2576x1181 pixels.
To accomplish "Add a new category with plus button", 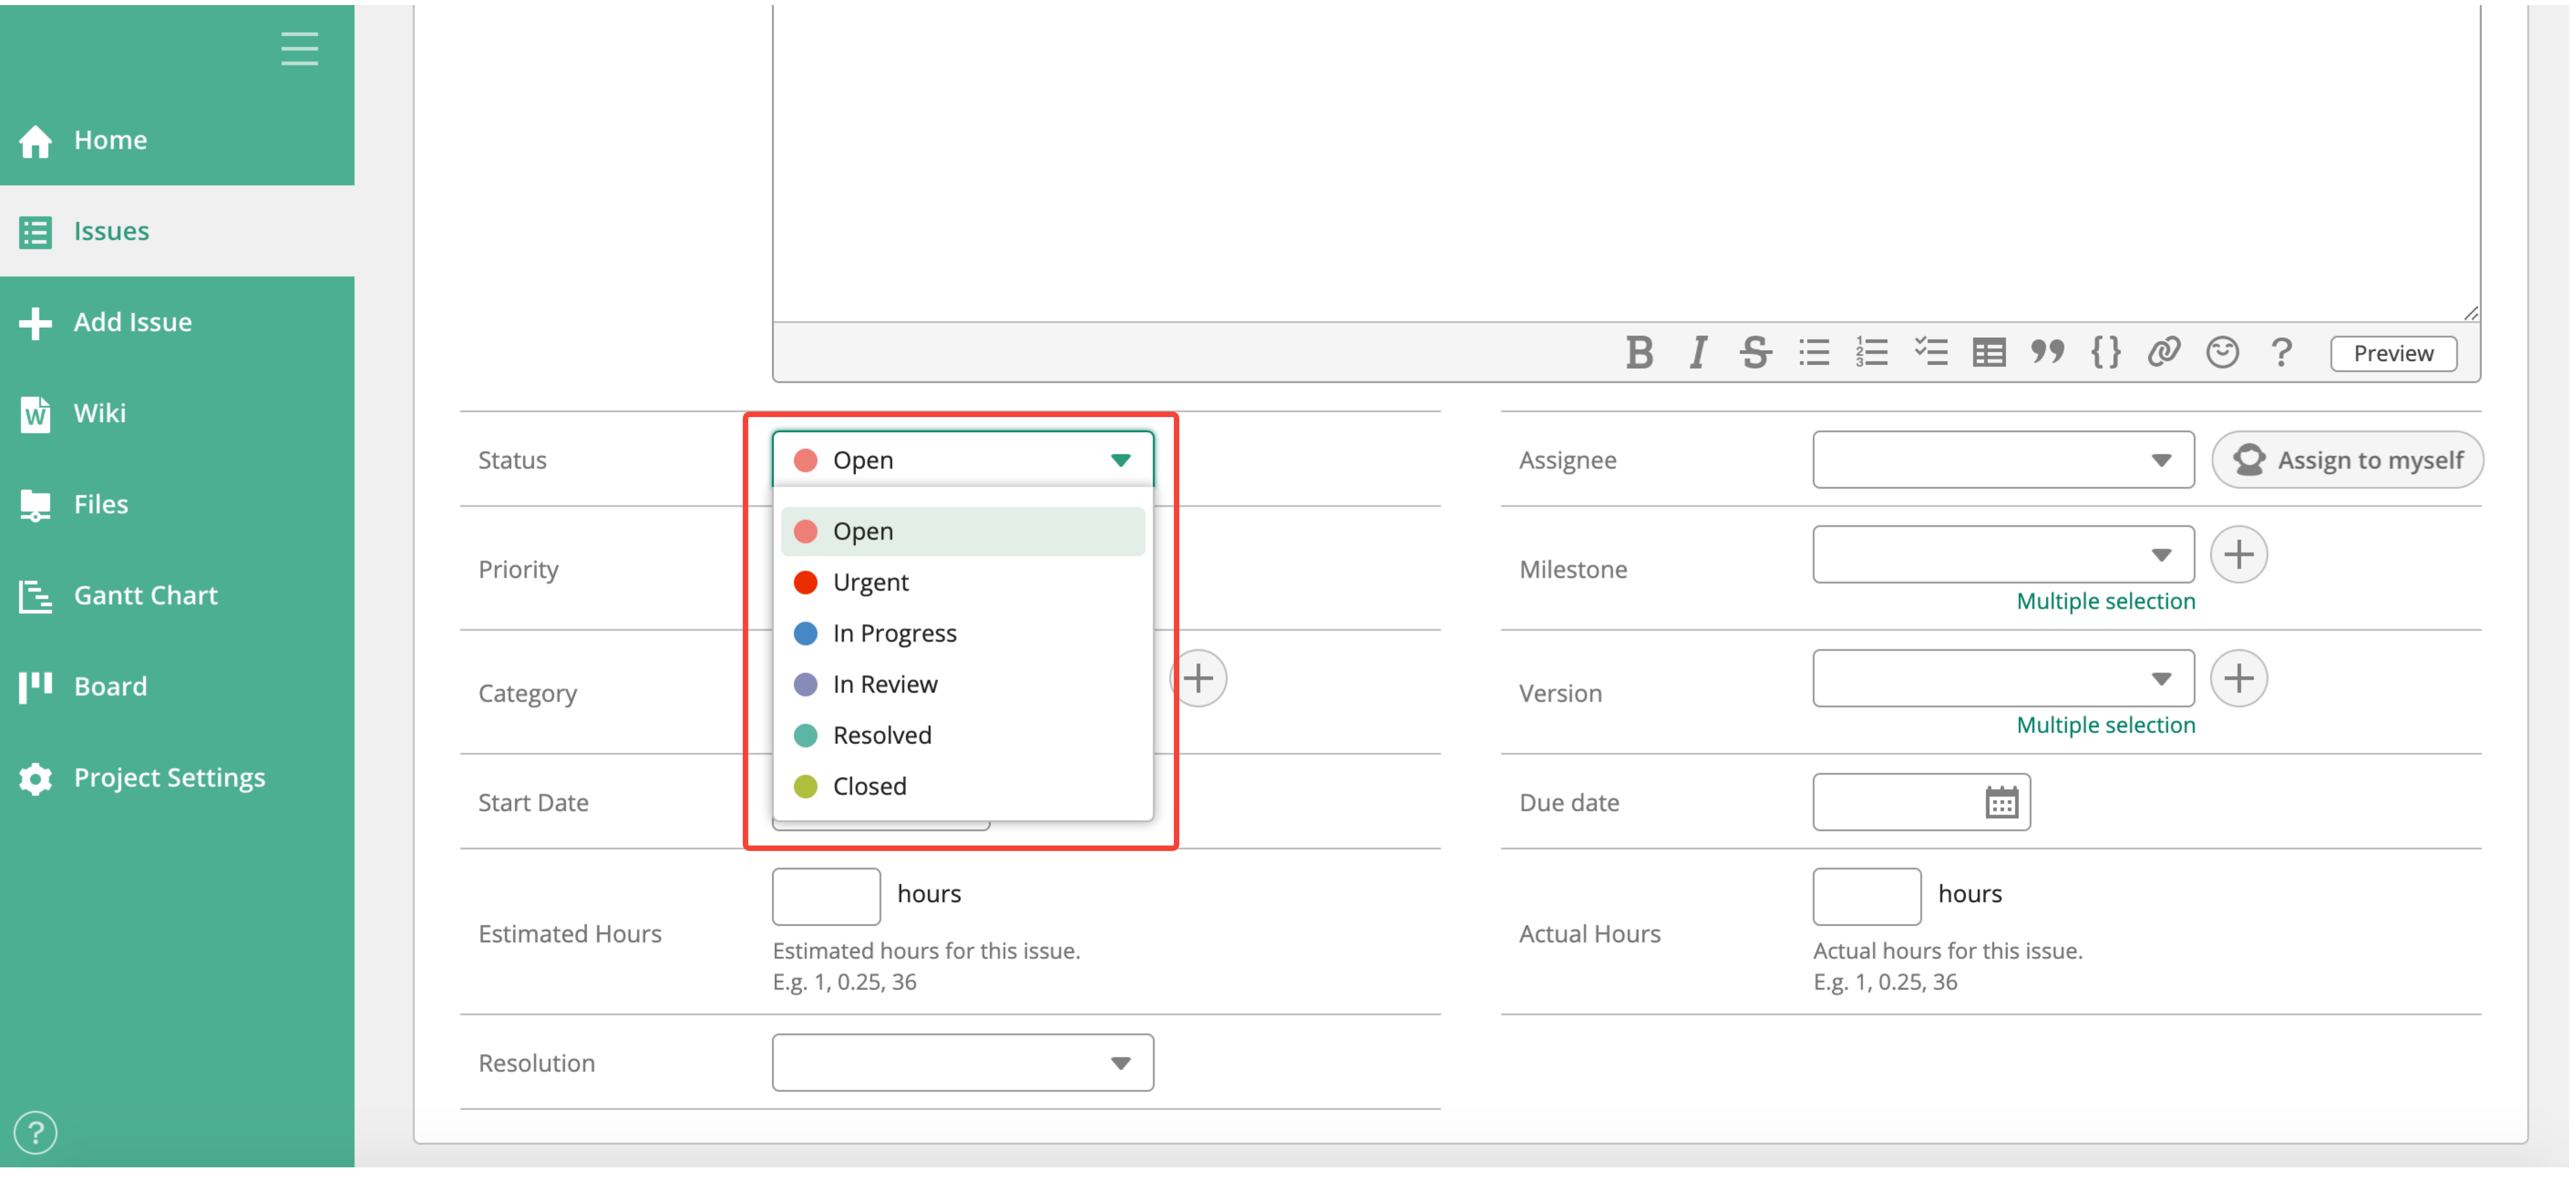I will point(1199,678).
